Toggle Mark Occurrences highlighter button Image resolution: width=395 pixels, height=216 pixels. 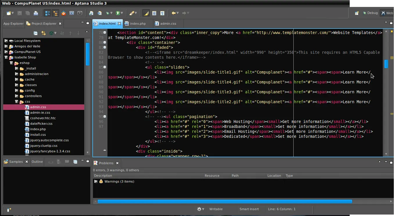pos(146,13)
